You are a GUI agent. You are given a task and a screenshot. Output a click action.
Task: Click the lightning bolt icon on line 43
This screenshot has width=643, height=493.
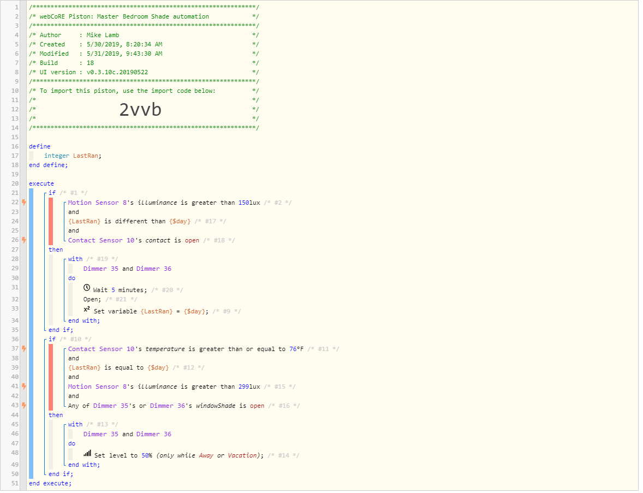24,406
